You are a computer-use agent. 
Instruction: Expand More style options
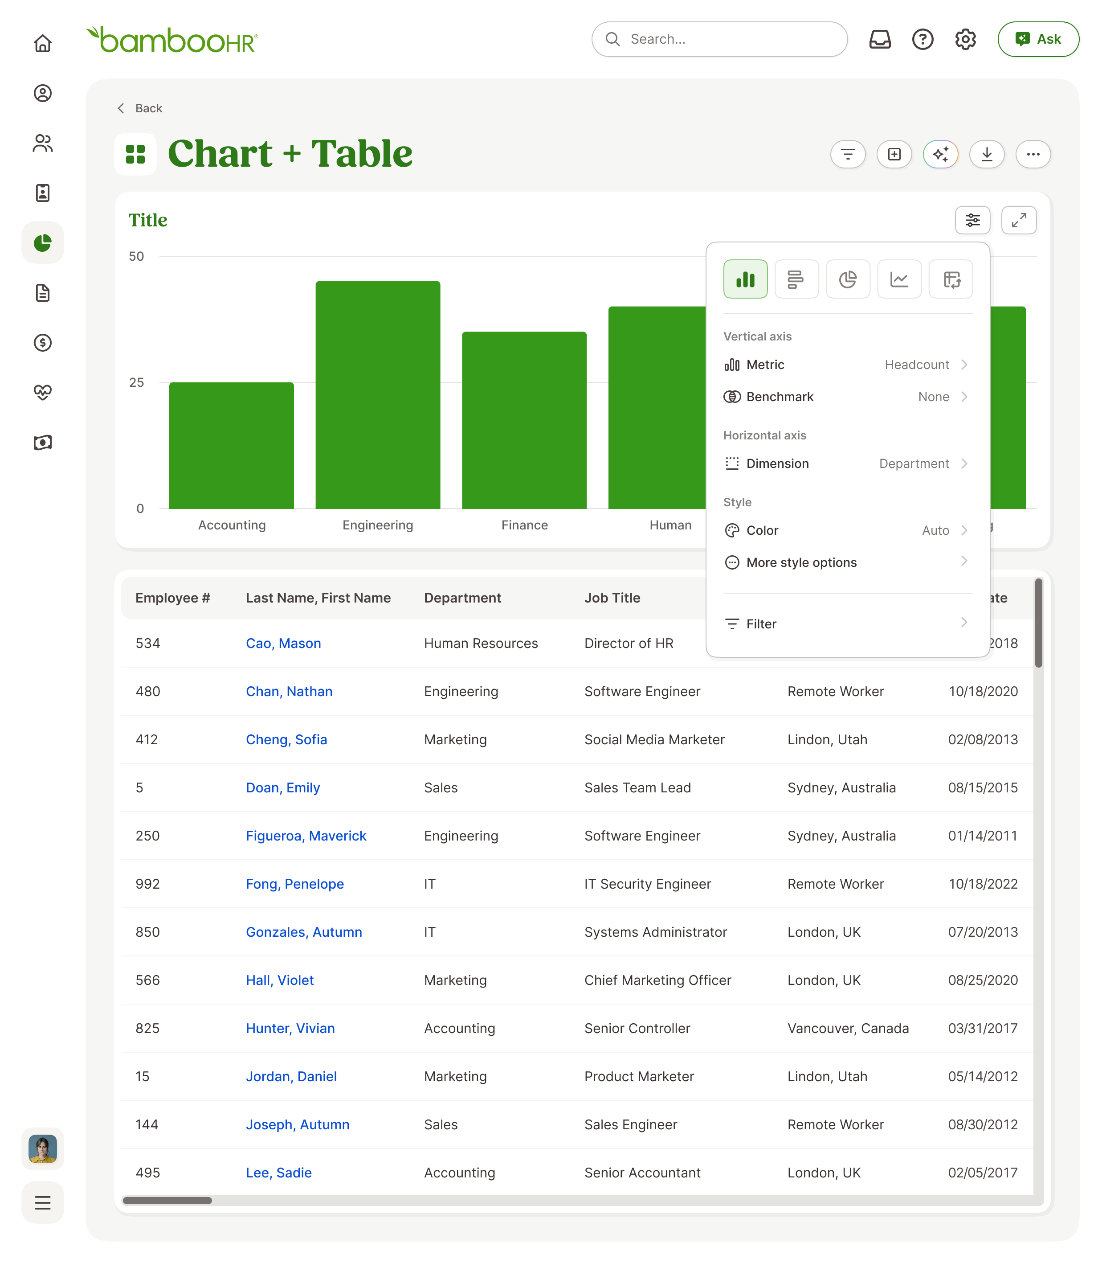(847, 562)
